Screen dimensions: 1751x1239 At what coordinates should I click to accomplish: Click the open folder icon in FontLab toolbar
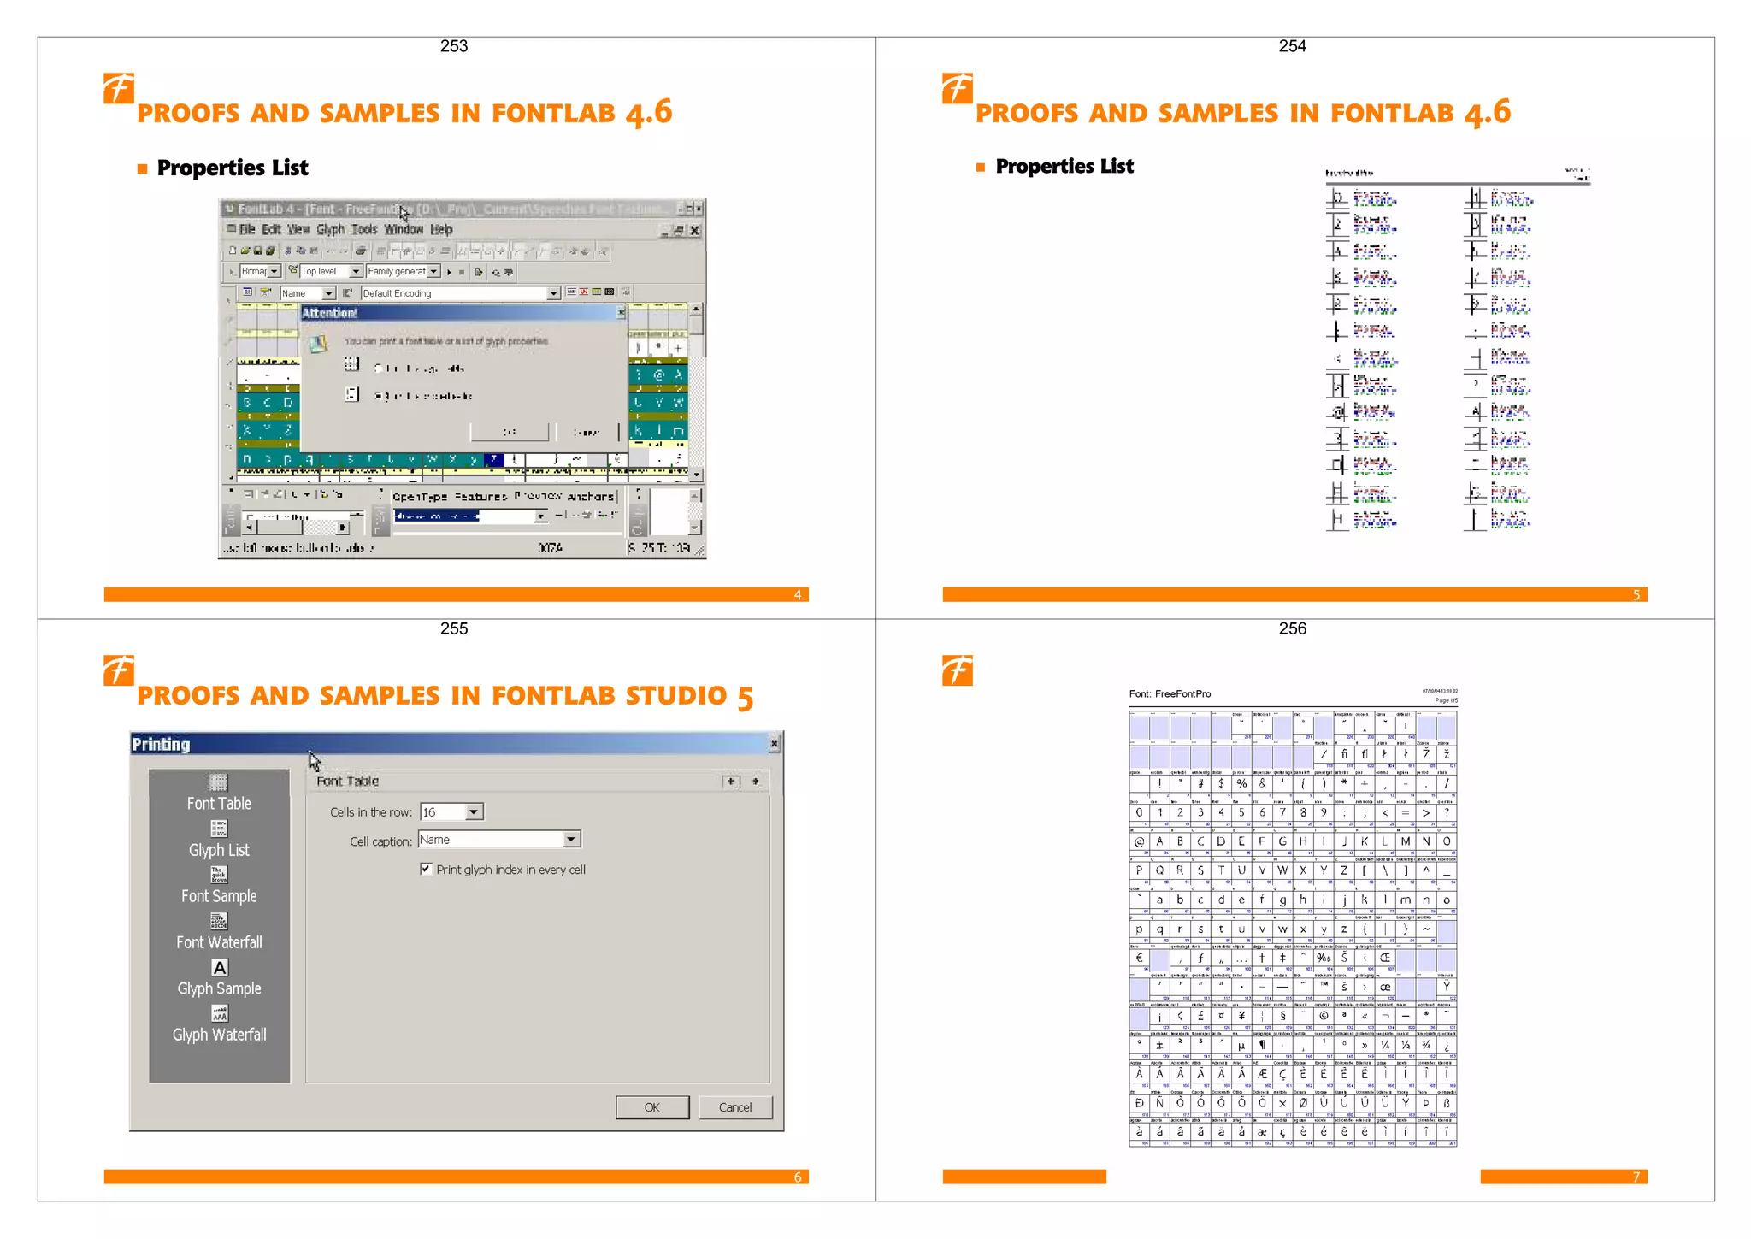(245, 251)
